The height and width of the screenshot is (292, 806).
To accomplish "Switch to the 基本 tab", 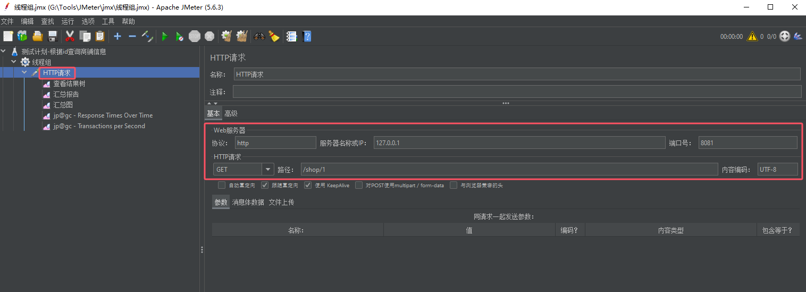I will coord(213,113).
